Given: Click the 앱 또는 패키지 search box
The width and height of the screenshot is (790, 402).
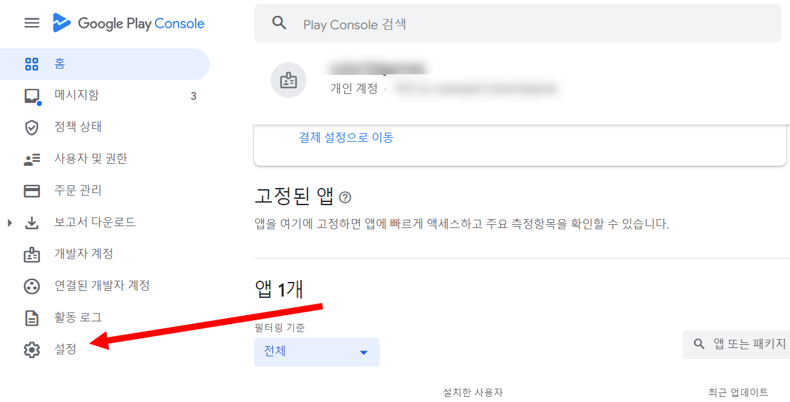Looking at the screenshot, I should coord(737,344).
